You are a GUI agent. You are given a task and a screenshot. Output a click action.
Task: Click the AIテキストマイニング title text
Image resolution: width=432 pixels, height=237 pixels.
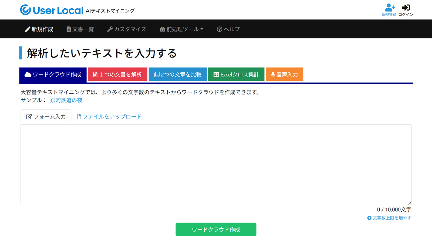pos(110,11)
